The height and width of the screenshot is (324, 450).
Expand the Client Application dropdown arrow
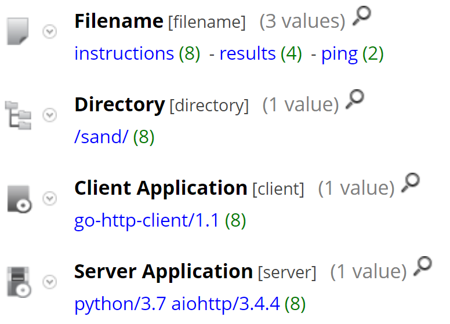click(x=50, y=199)
